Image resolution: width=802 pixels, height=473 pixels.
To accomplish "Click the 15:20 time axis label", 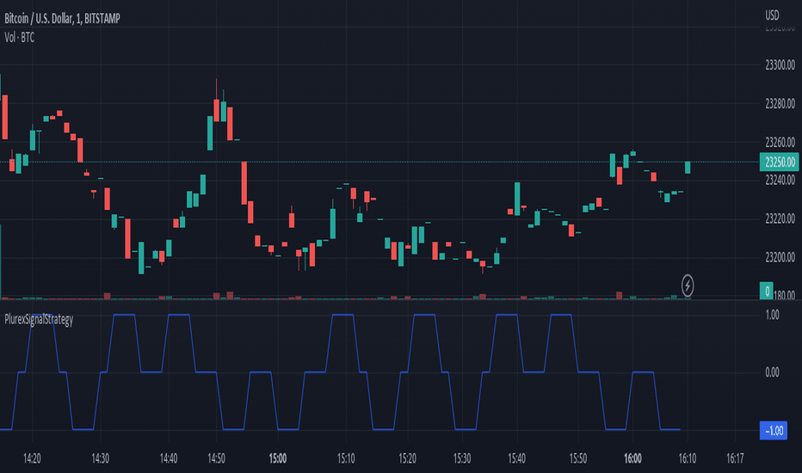I will pos(407,458).
